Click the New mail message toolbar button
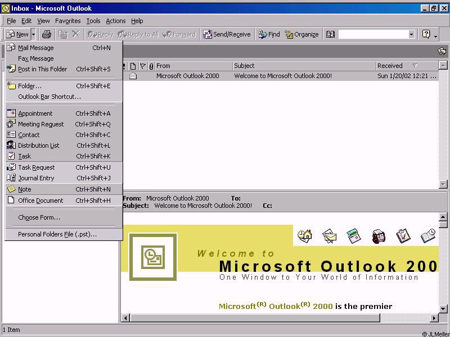The height and width of the screenshot is (337, 450). pyautogui.click(x=17, y=34)
